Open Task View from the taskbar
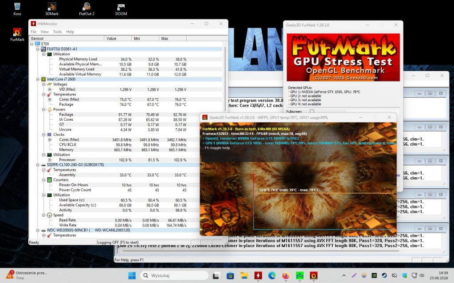Image resolution: width=454 pixels, height=283 pixels. (x=216, y=275)
